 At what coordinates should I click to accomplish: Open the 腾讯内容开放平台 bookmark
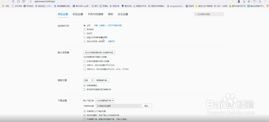[x=238, y=6]
